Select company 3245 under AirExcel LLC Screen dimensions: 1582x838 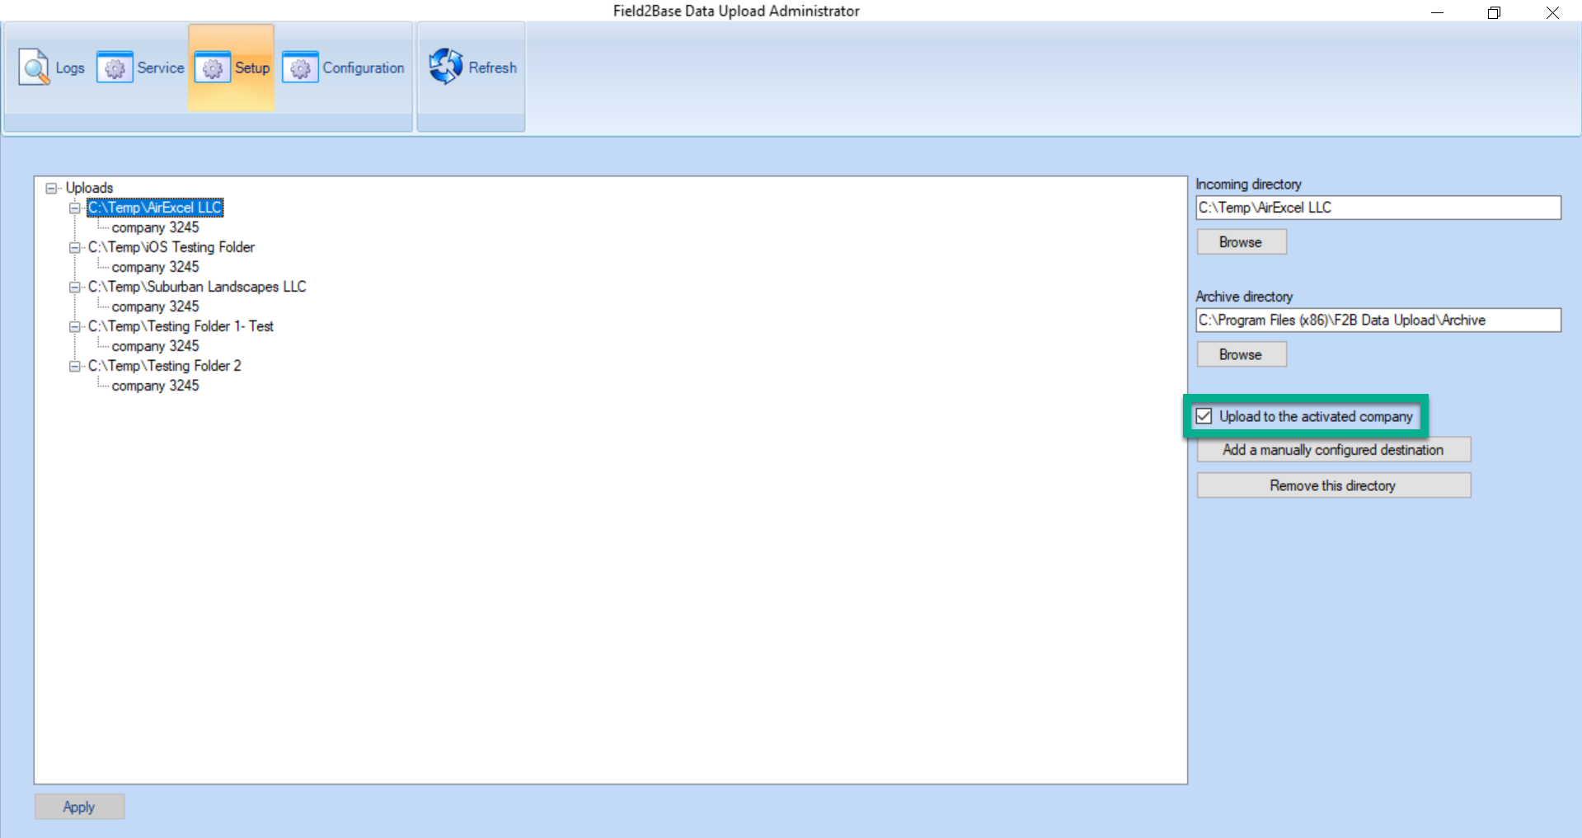[155, 227]
